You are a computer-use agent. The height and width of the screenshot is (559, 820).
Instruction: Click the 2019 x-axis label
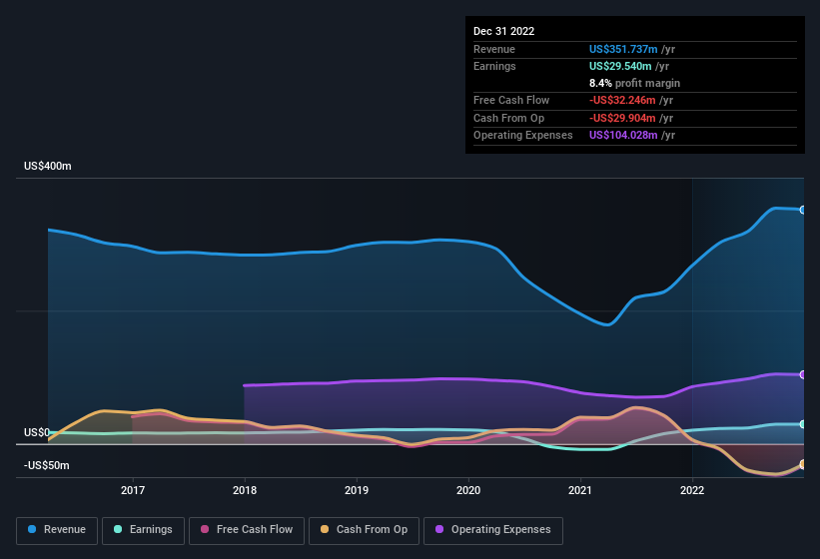pyautogui.click(x=357, y=490)
